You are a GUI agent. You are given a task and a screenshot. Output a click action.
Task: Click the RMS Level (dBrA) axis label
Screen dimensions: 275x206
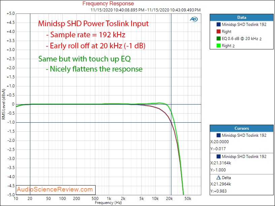coord(3,105)
